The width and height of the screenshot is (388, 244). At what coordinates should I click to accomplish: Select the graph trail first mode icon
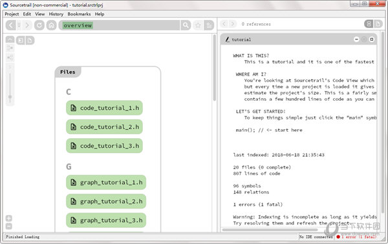tap(10, 40)
